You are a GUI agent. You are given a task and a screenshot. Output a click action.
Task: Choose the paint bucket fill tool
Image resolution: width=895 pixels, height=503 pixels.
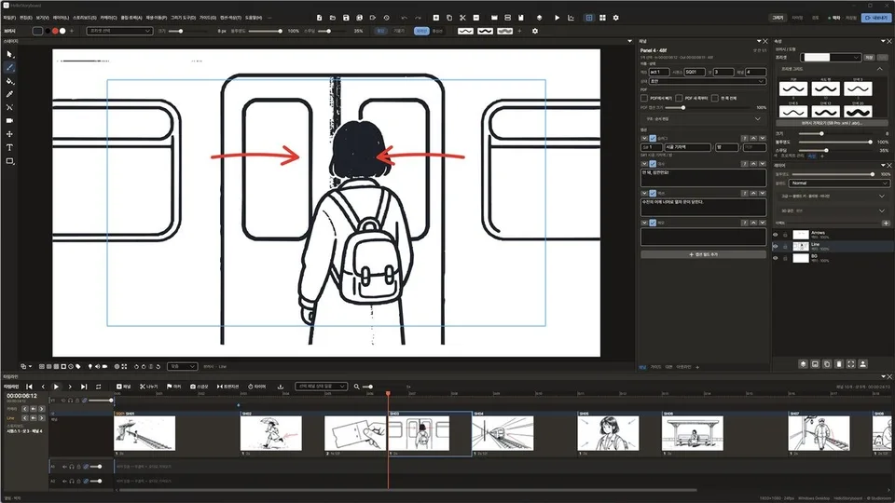(9, 81)
